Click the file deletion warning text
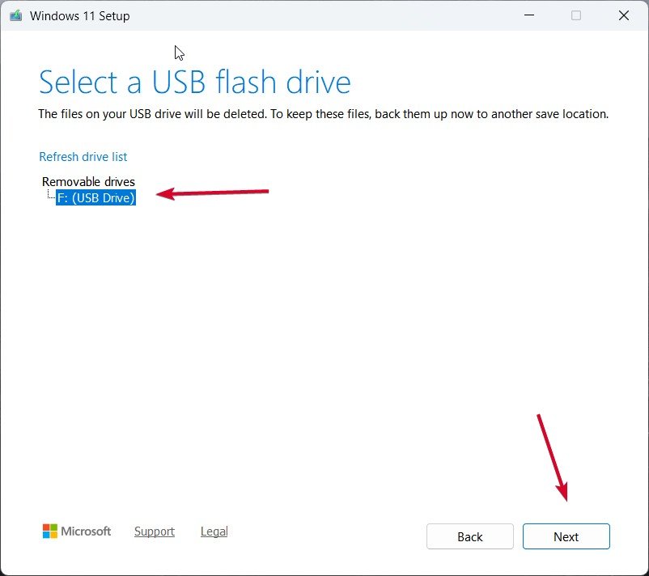Image resolution: width=649 pixels, height=576 pixels. coord(322,114)
